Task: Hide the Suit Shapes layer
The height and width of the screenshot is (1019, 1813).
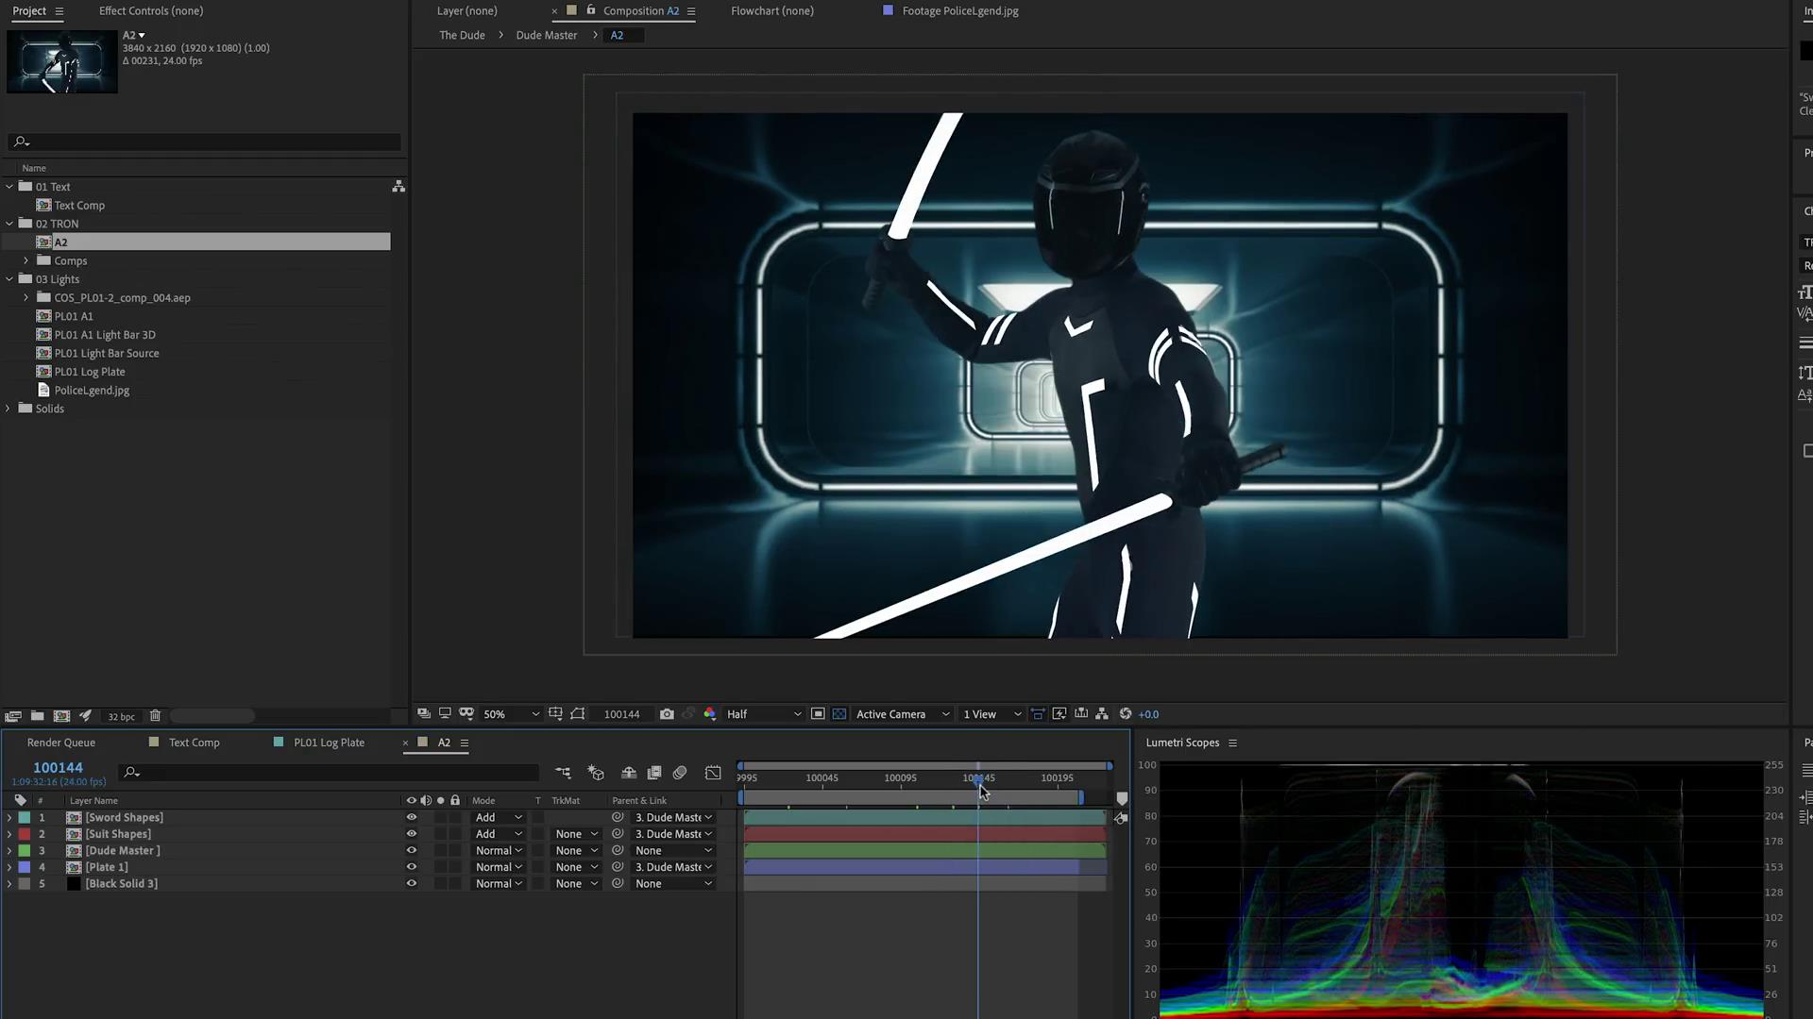Action: coord(412,834)
